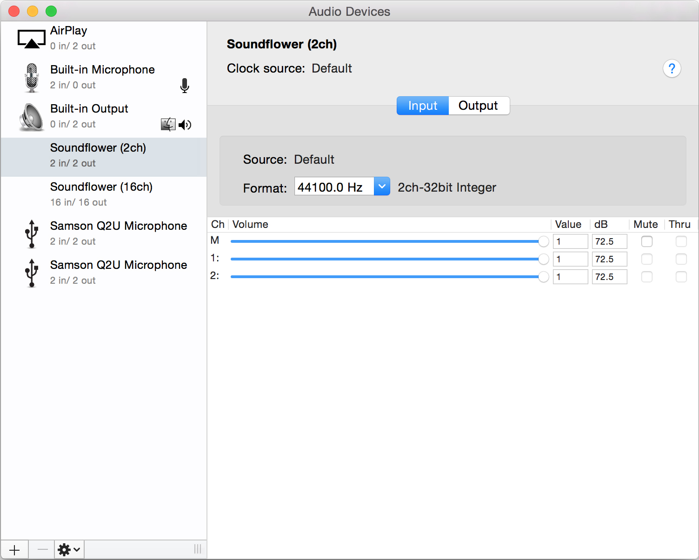Open the 44100.0 Hz format dropdown
The height and width of the screenshot is (560, 699).
(x=381, y=187)
